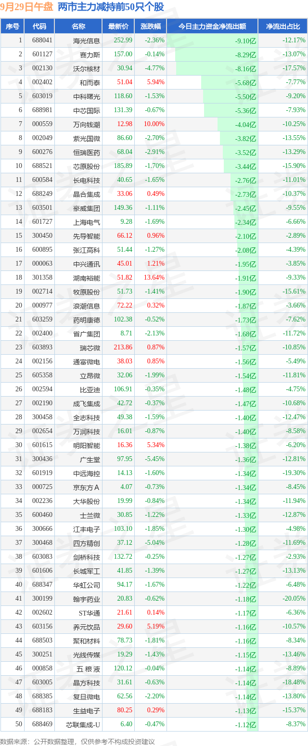
Task: Click 湖南裕能 change 13.64%
Action: [154, 278]
